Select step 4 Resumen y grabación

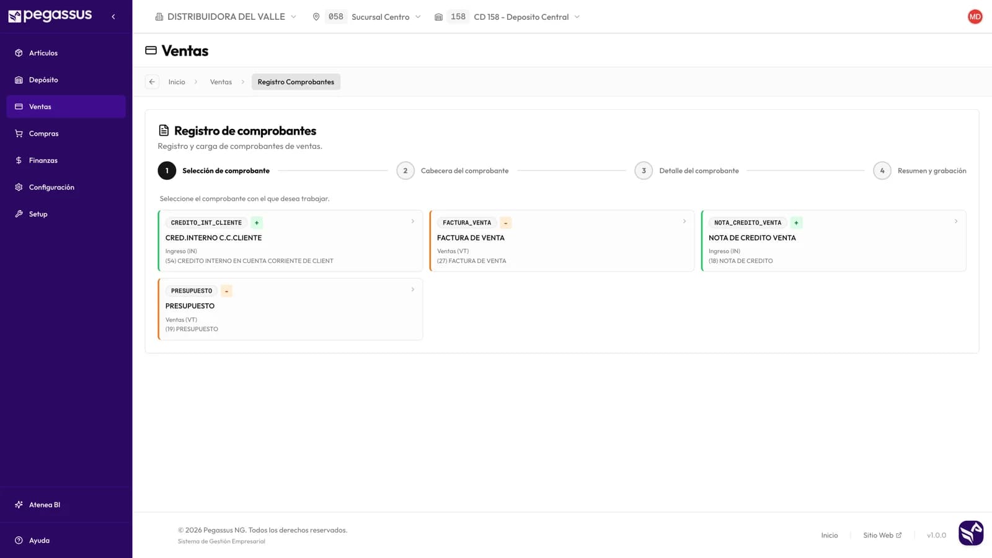(920, 170)
